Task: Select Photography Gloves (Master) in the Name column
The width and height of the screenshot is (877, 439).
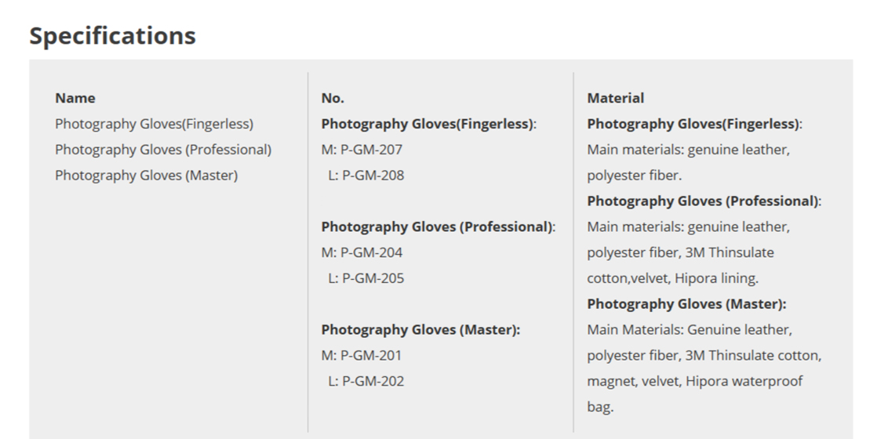Action: 146,176
